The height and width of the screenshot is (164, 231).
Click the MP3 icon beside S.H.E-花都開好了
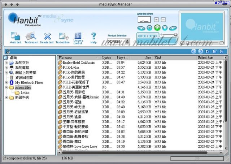[60, 82]
